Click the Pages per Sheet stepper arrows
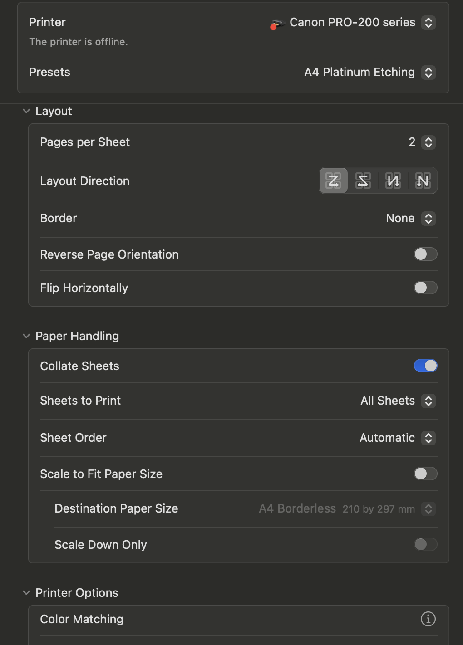This screenshot has width=463, height=645. [429, 142]
